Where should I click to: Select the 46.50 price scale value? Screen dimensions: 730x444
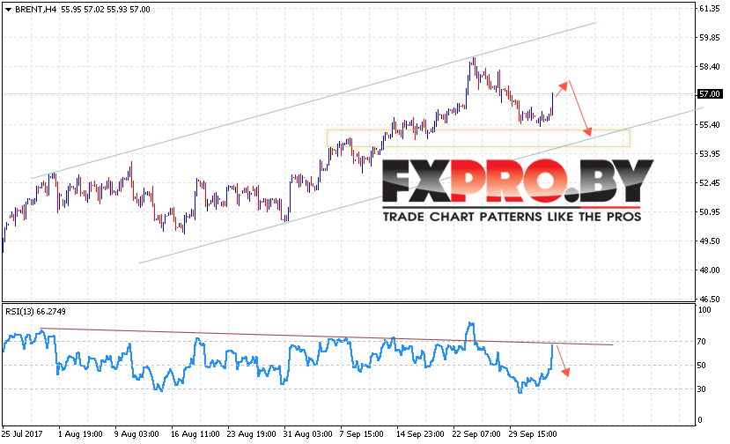(709, 300)
